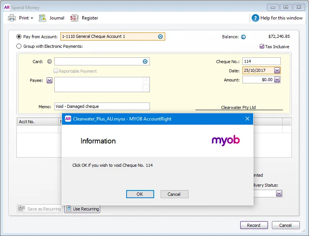Click the Clearwater Pty Ltd text
This screenshot has height=236, width=309.
[238, 107]
